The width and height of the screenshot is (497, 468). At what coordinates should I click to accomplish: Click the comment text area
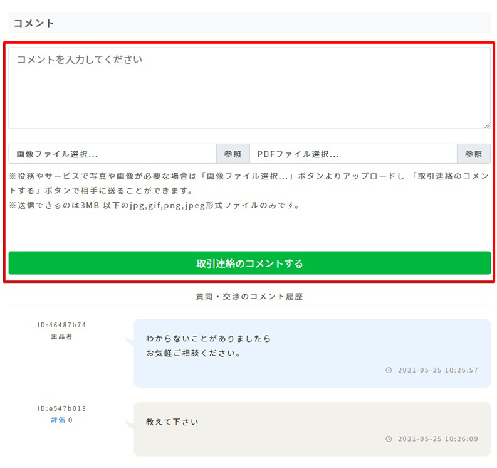click(x=249, y=88)
